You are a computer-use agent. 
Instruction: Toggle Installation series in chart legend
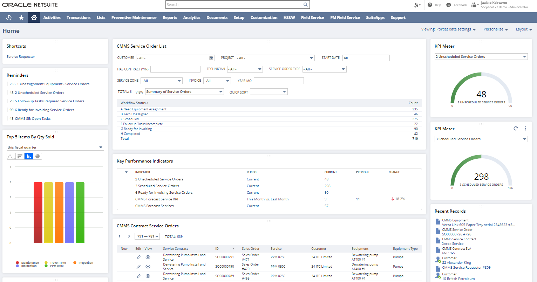point(26,266)
